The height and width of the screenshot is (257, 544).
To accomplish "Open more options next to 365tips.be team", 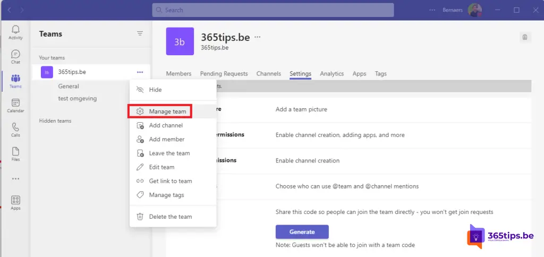I will [140, 72].
